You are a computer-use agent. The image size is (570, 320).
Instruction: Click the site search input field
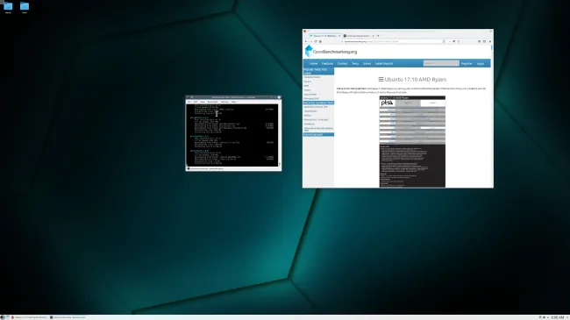(441, 63)
